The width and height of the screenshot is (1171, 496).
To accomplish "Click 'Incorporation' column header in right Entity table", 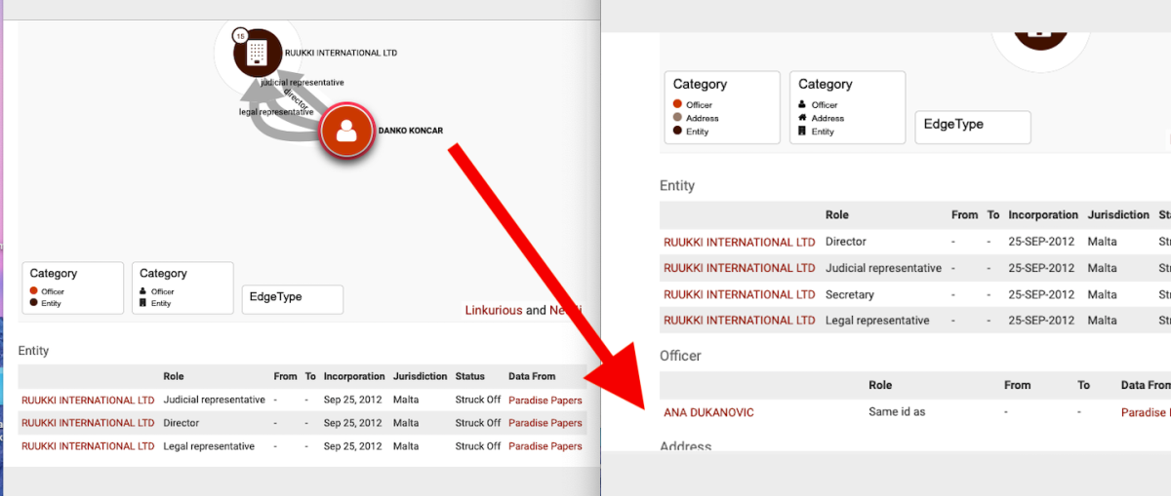I will (1043, 214).
